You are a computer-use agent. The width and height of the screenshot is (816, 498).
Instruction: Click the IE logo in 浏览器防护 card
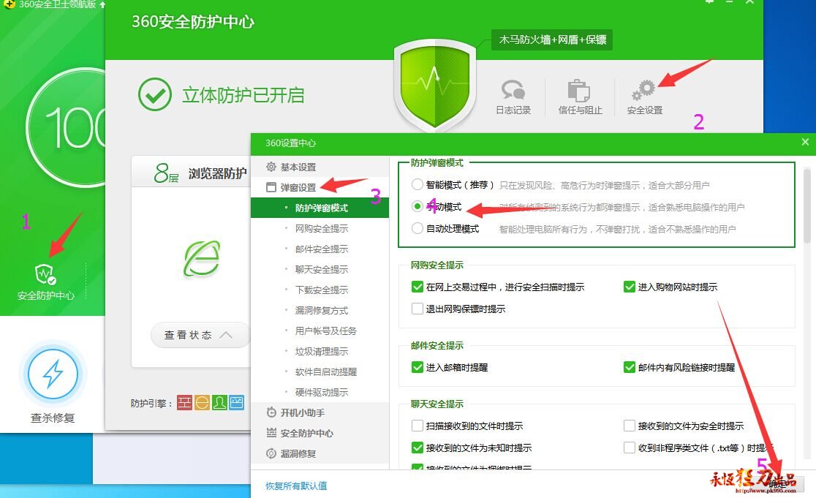point(202,259)
